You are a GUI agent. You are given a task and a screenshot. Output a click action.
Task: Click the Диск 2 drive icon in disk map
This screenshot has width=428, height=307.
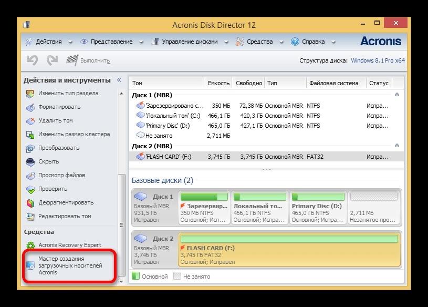[x=141, y=238]
